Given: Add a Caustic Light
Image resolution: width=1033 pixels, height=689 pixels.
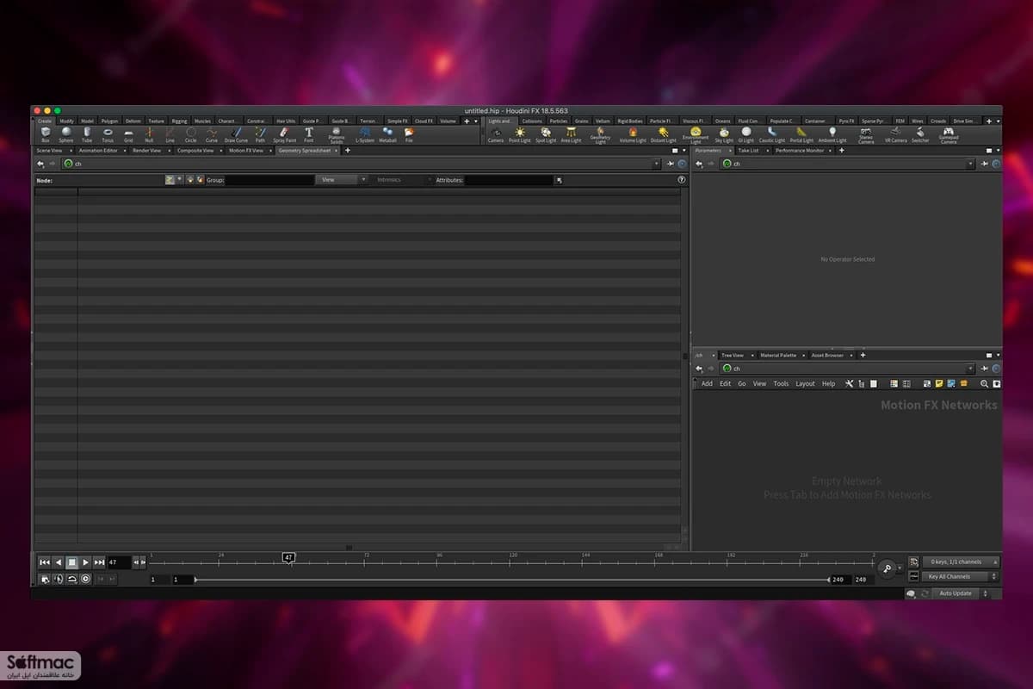Looking at the screenshot, I should coord(772,134).
